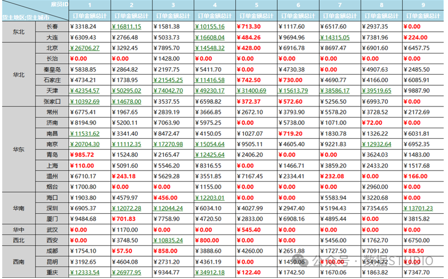Image resolution: width=448 pixels, height=279 pixels.
Task: Select the 华东 region cell
Action: (19, 150)
